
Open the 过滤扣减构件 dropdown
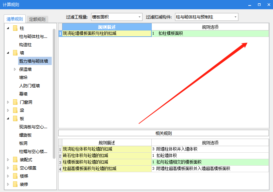pos(207,17)
